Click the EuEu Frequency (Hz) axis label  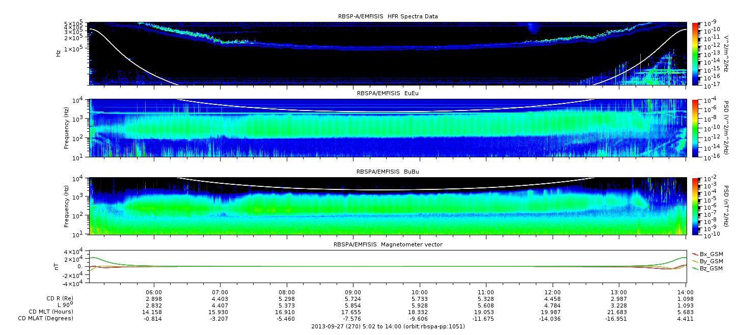point(67,128)
